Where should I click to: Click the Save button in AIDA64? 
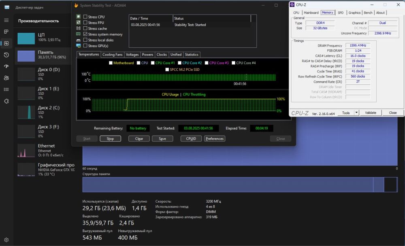point(162,139)
